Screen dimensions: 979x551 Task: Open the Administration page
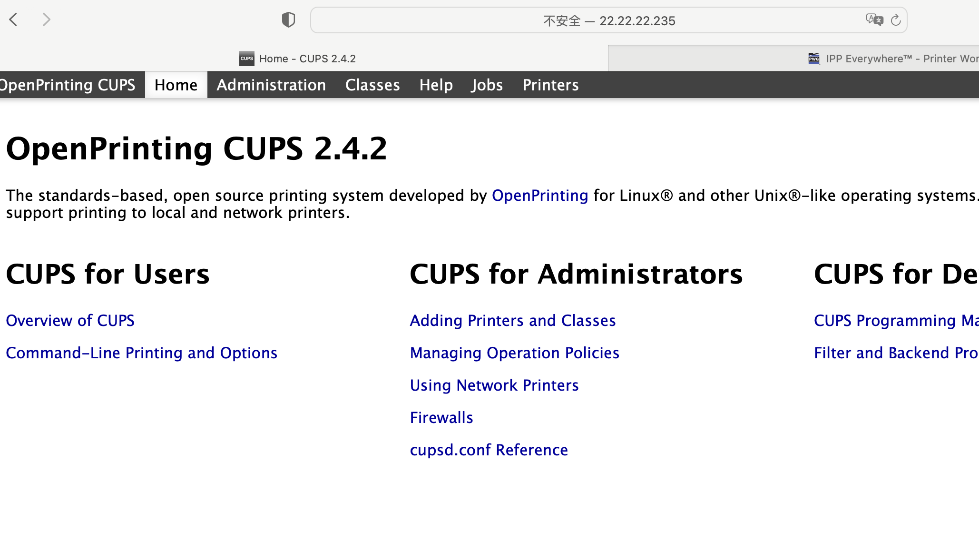[x=271, y=85]
